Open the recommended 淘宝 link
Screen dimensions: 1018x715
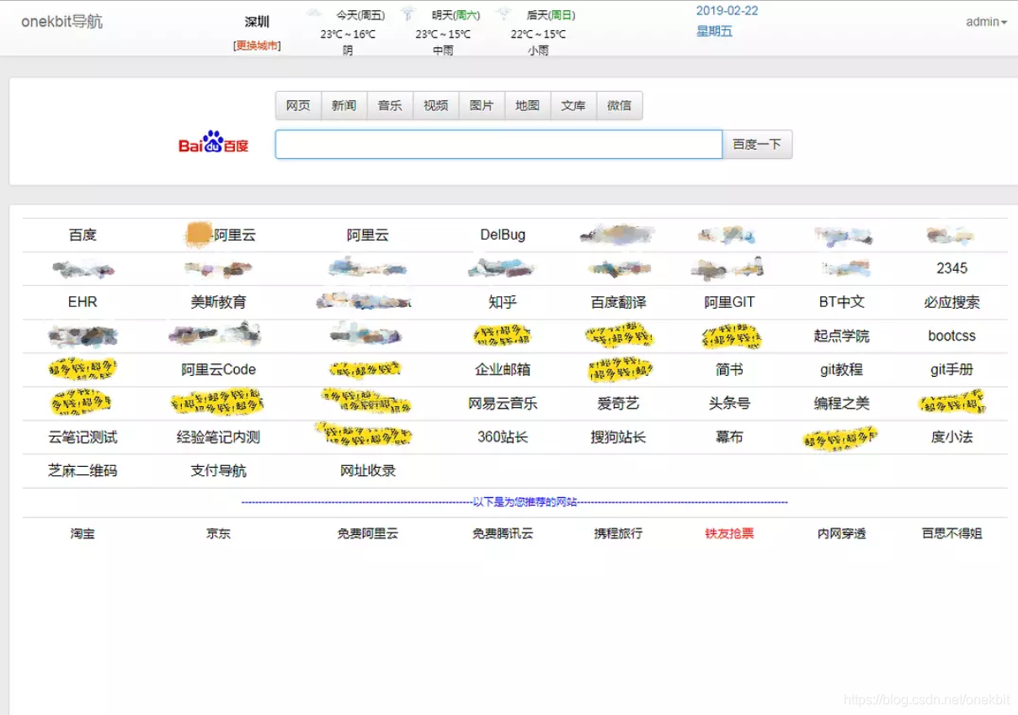pyautogui.click(x=83, y=533)
